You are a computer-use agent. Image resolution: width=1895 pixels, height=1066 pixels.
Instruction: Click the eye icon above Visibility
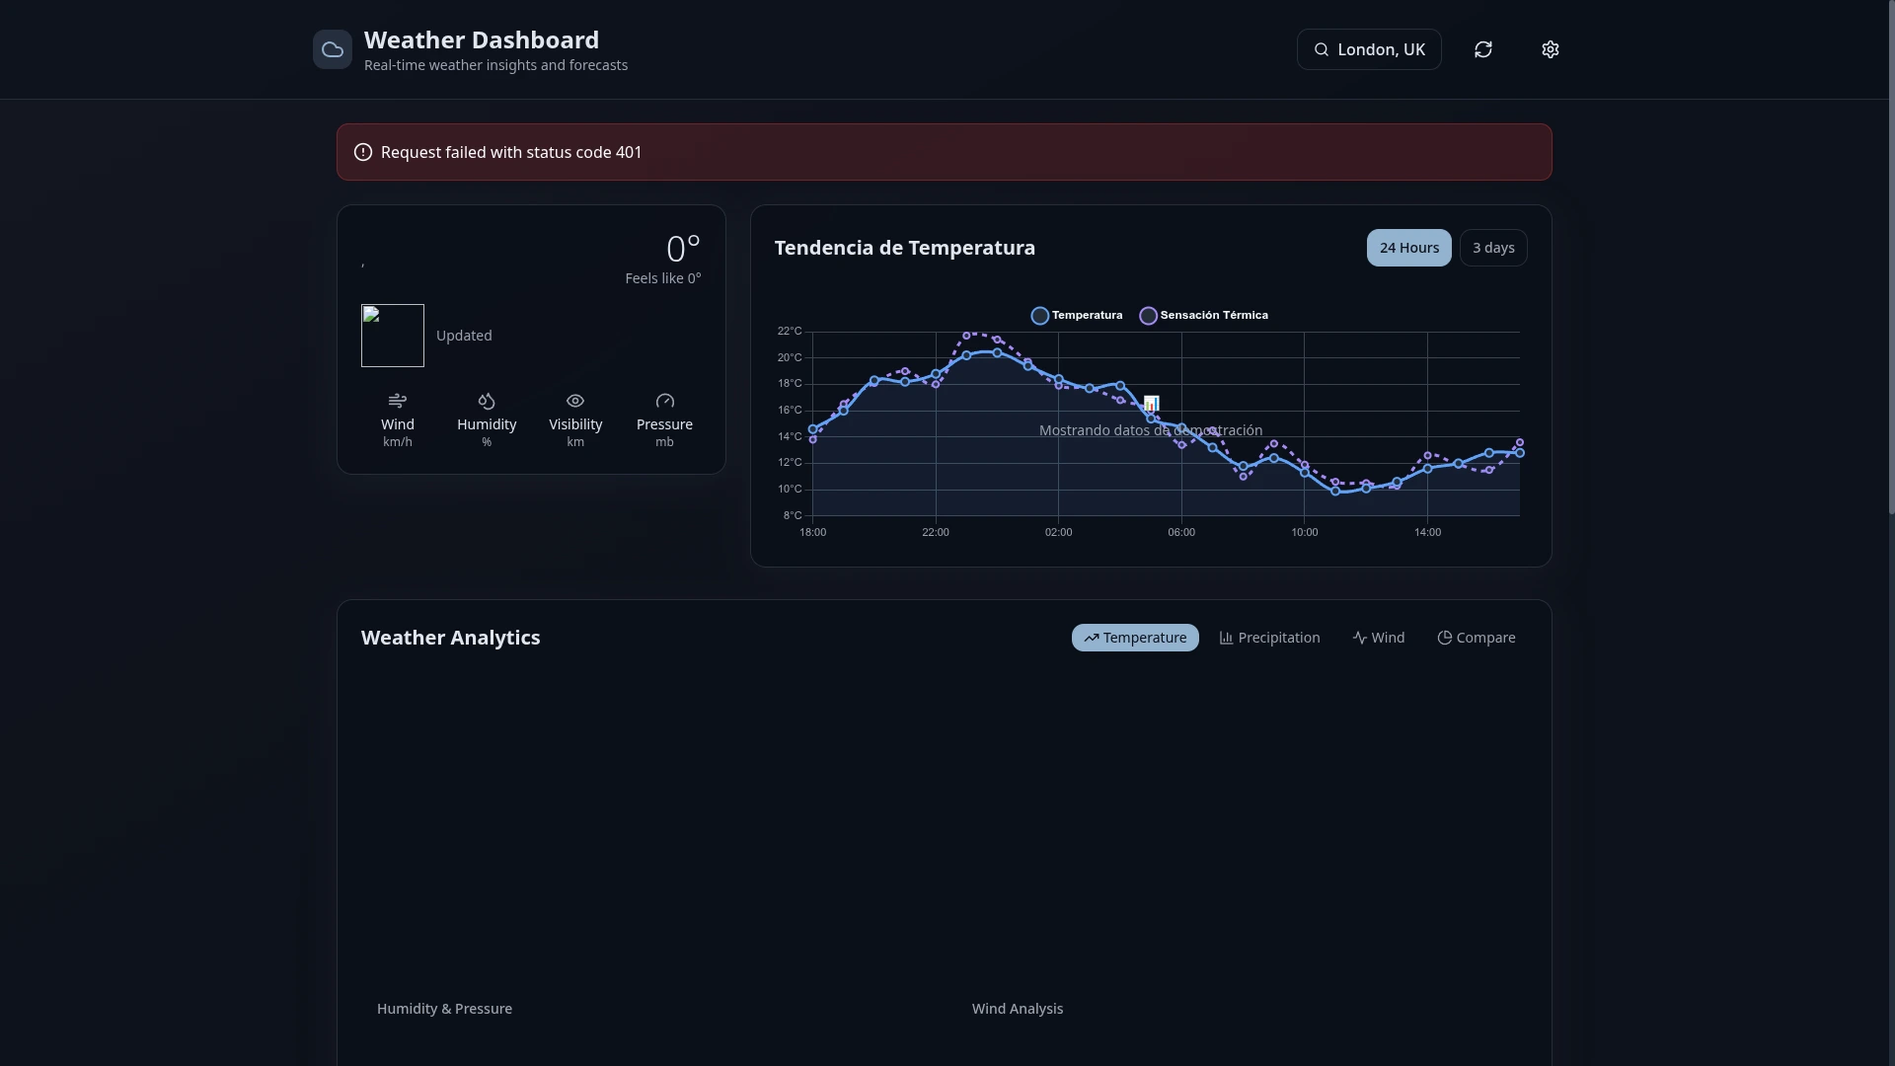pyautogui.click(x=575, y=401)
